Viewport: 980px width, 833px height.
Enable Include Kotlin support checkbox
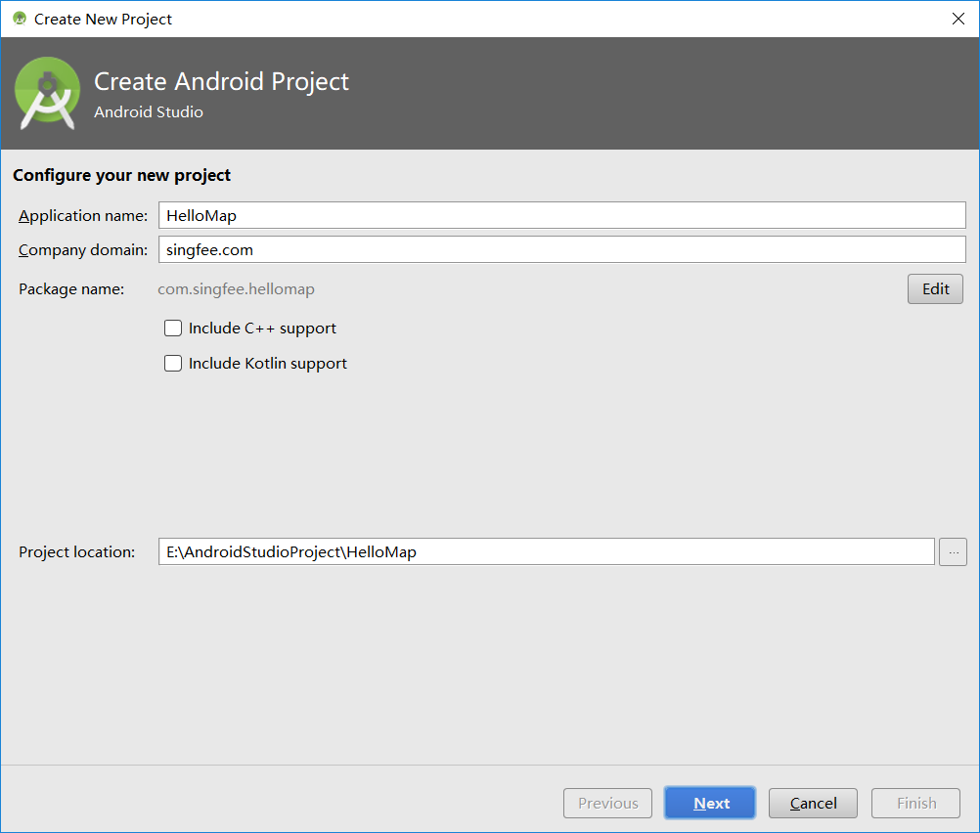tap(173, 363)
